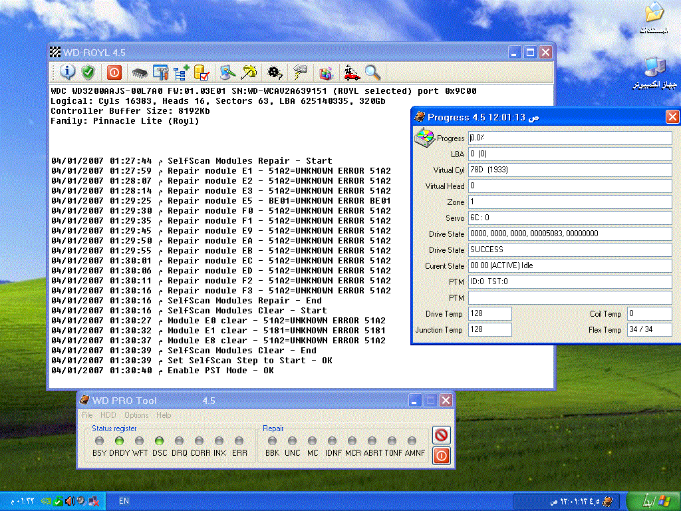Open the Documents folder desktop icon

[x=654, y=18]
